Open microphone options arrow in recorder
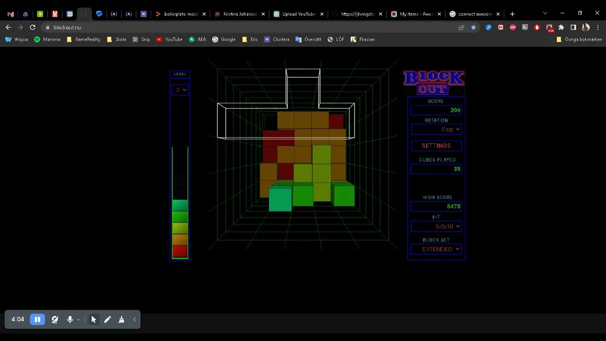The width and height of the screenshot is (606, 341). tap(78, 320)
